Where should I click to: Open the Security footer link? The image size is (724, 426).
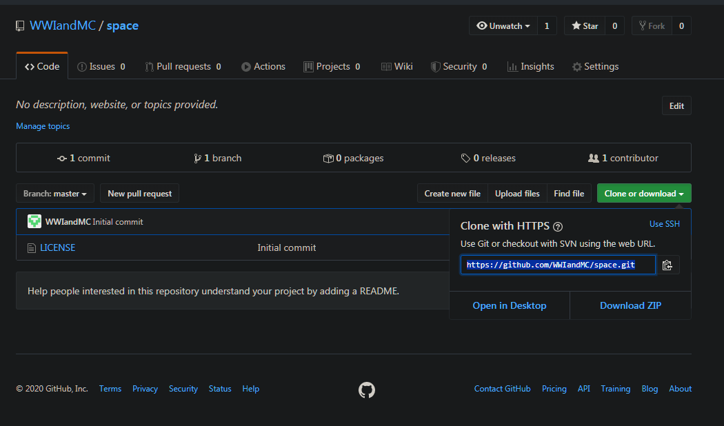coord(183,389)
